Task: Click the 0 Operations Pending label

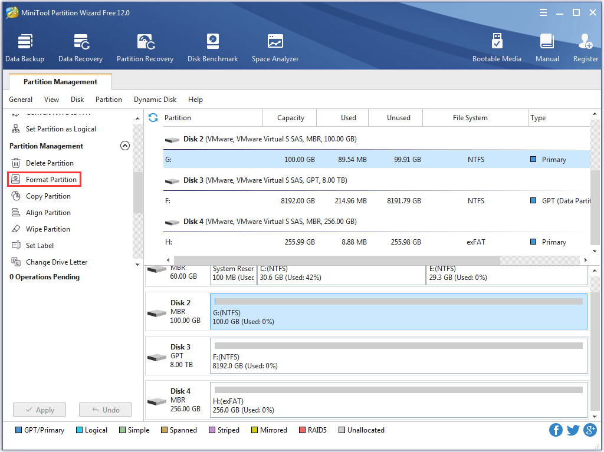Action: click(44, 277)
